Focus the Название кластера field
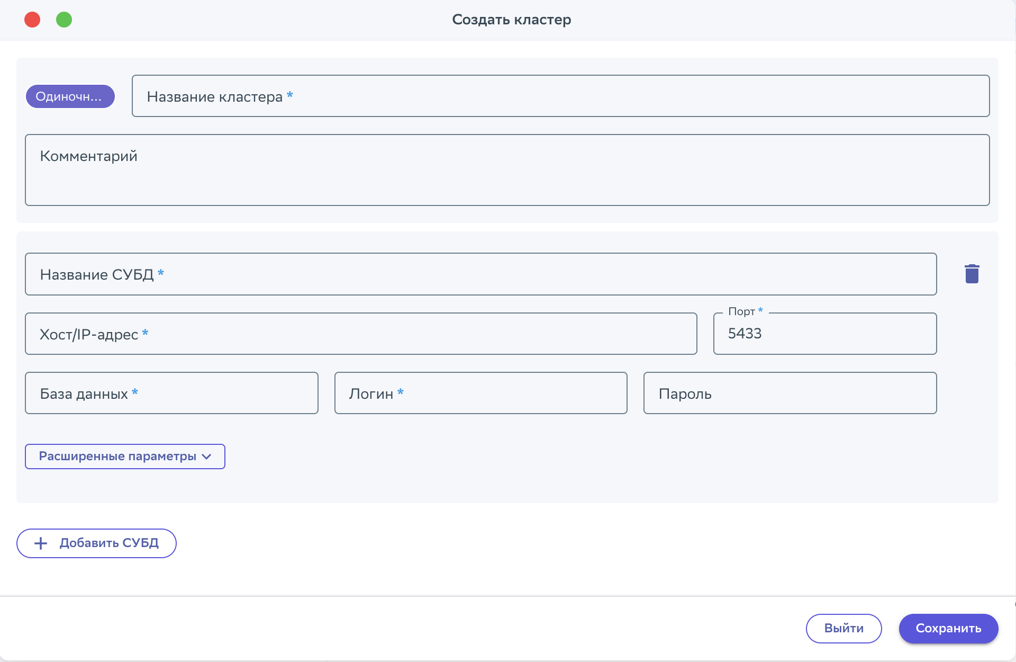This screenshot has height=662, width=1016. [x=560, y=96]
